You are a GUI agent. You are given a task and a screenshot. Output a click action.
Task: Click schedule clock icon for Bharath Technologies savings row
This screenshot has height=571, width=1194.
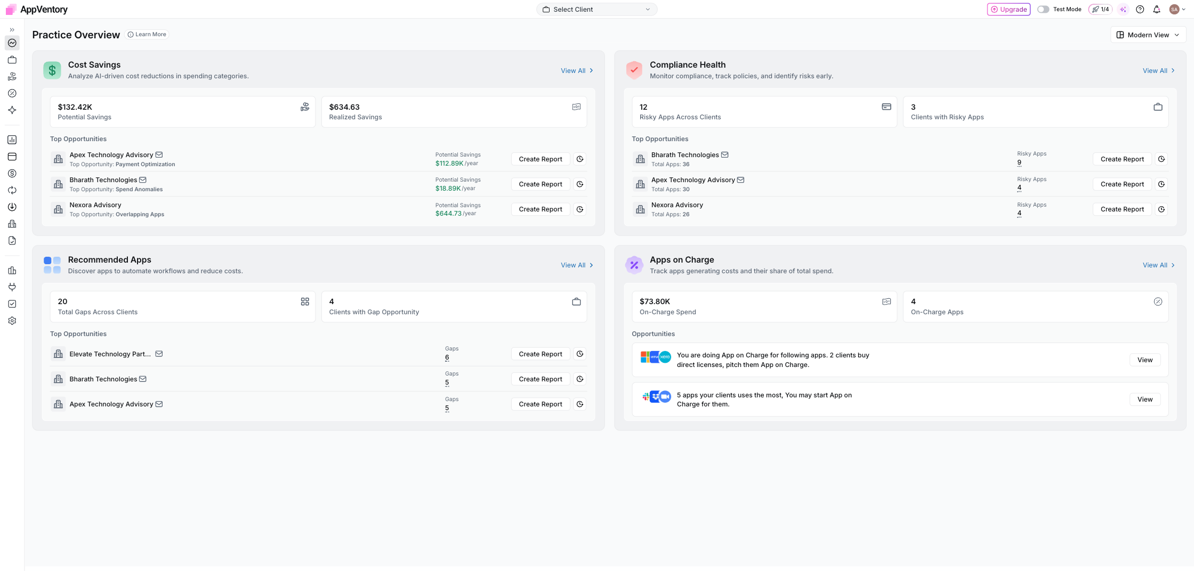tap(580, 184)
